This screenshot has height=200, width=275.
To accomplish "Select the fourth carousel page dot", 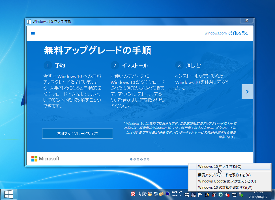I will coord(141,159).
